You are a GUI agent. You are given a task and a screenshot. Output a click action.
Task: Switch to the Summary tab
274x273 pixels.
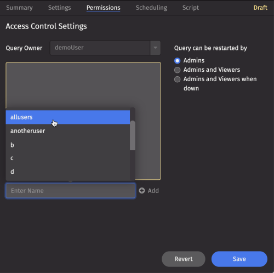tap(19, 8)
